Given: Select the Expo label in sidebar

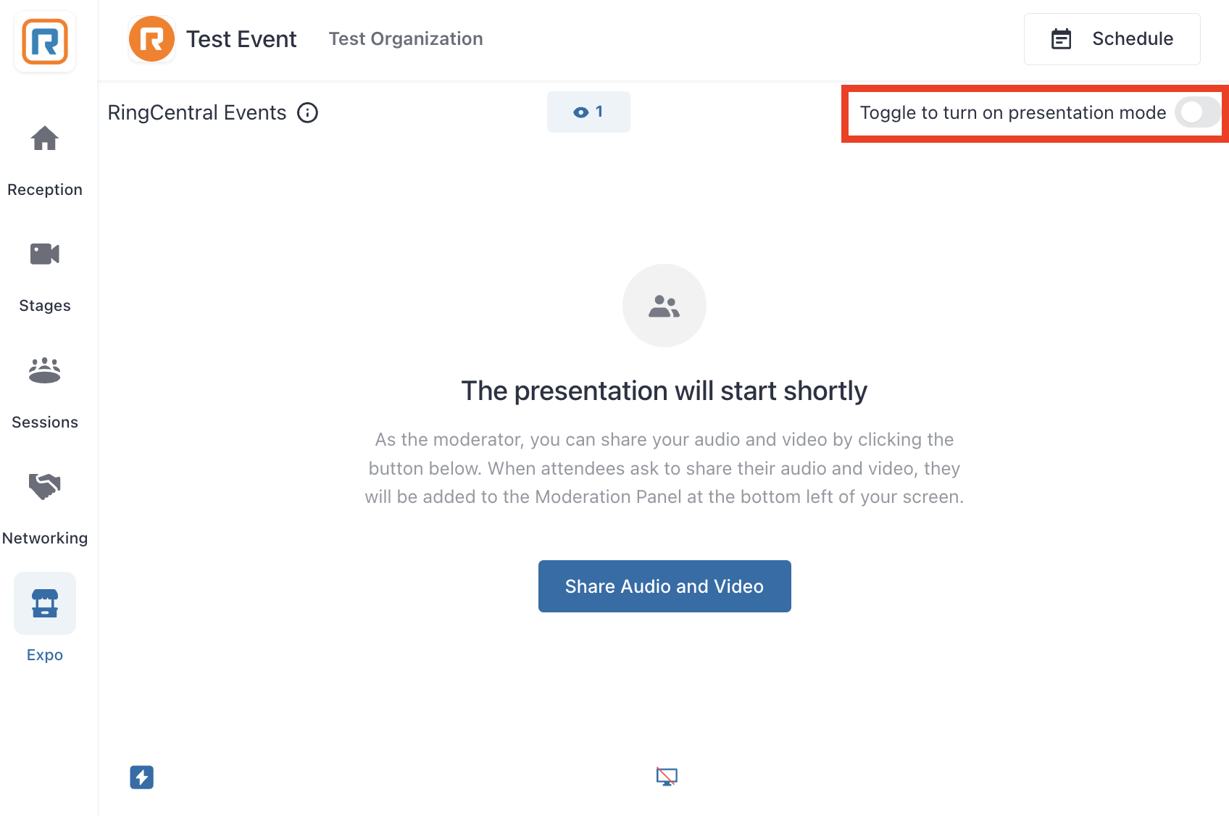Looking at the screenshot, I should point(45,655).
